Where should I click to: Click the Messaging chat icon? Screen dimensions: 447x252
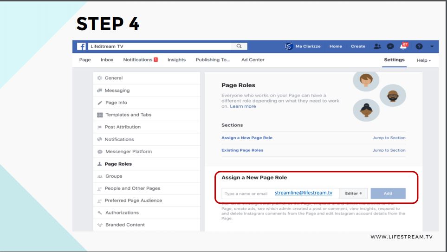pyautogui.click(x=99, y=90)
